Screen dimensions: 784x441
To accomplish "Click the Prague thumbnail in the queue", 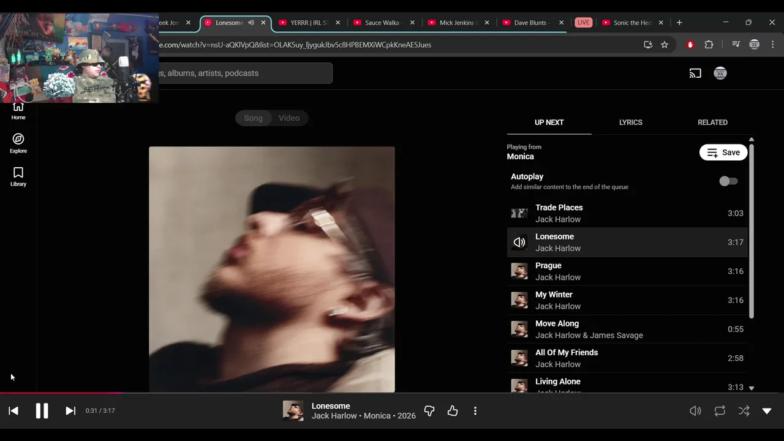I will (x=519, y=271).
